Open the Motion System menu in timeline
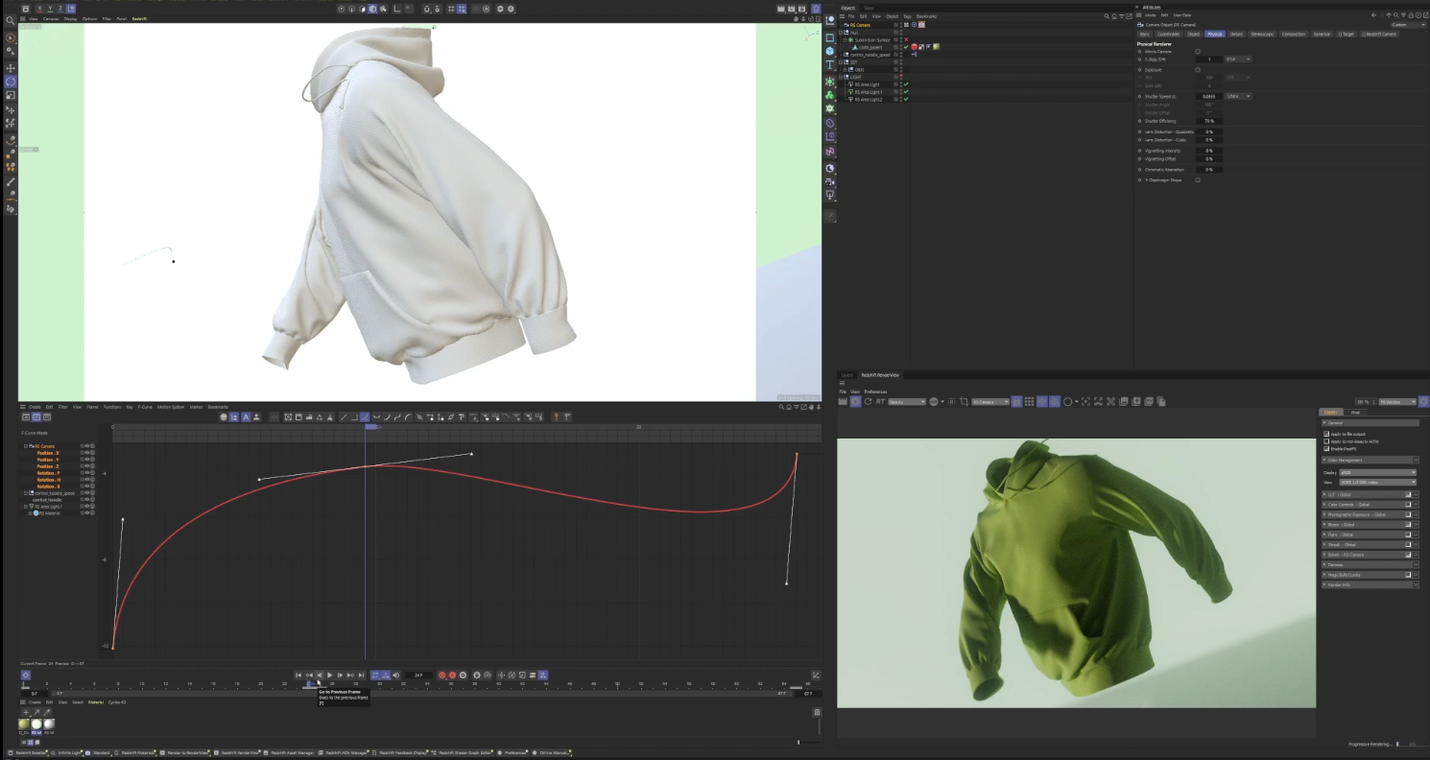This screenshot has width=1430, height=760. point(171,407)
